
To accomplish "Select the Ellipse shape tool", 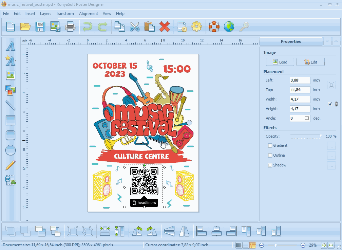I will pyautogui.click(x=11, y=150).
